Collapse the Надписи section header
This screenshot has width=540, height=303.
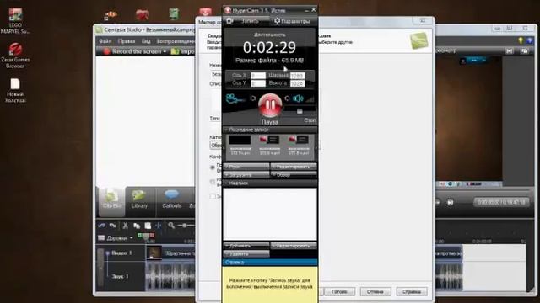click(270, 183)
